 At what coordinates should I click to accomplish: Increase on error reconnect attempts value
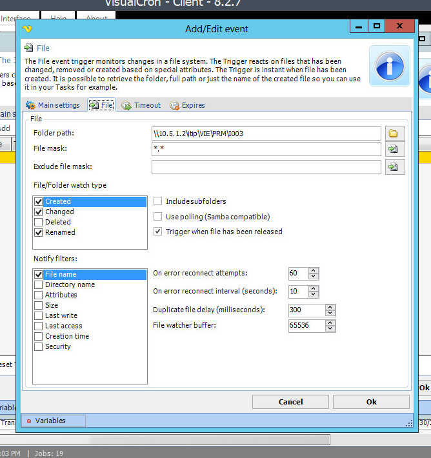(x=313, y=270)
